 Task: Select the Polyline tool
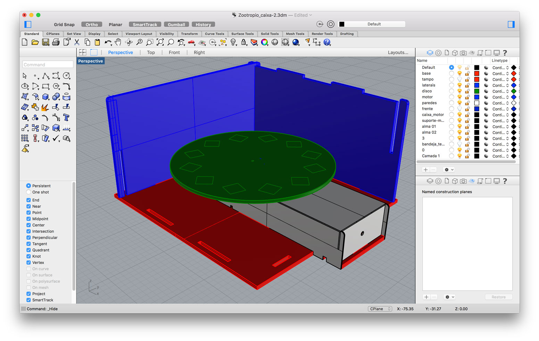click(45, 76)
